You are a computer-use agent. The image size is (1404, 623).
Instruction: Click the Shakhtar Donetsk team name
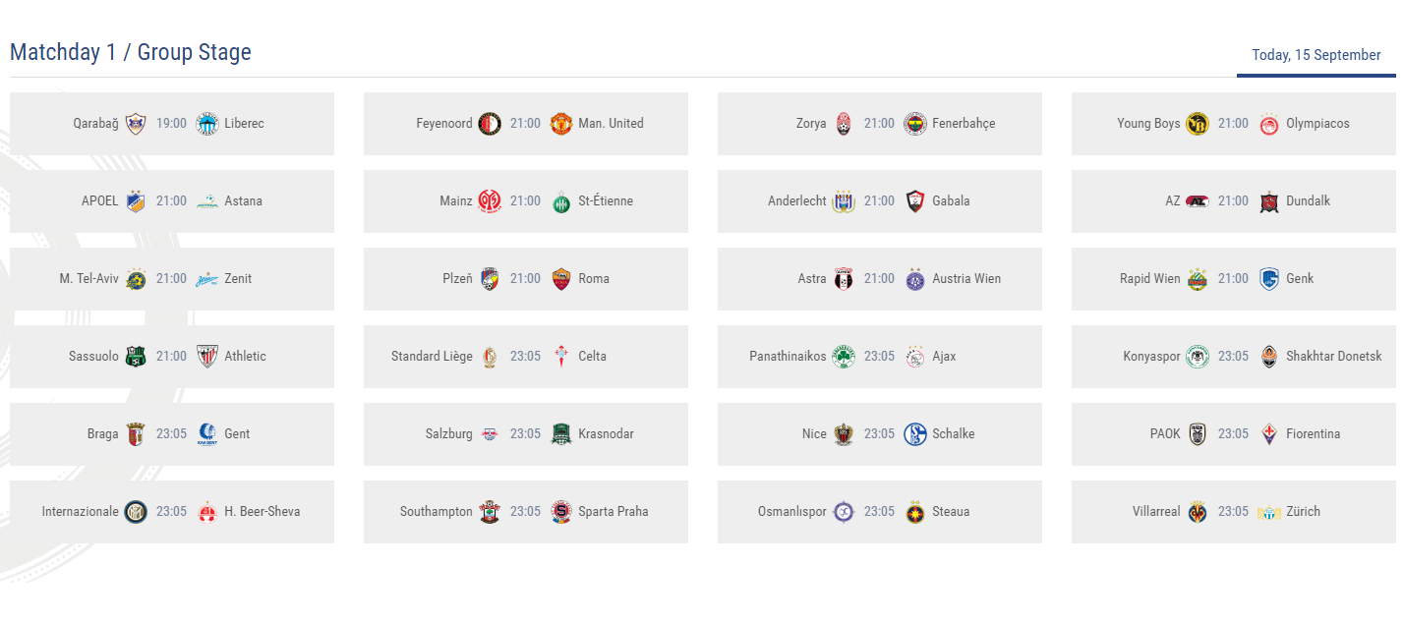pos(1333,357)
